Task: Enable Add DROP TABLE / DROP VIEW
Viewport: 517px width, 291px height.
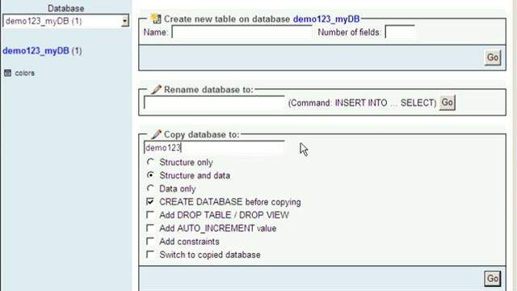Action: [x=150, y=215]
